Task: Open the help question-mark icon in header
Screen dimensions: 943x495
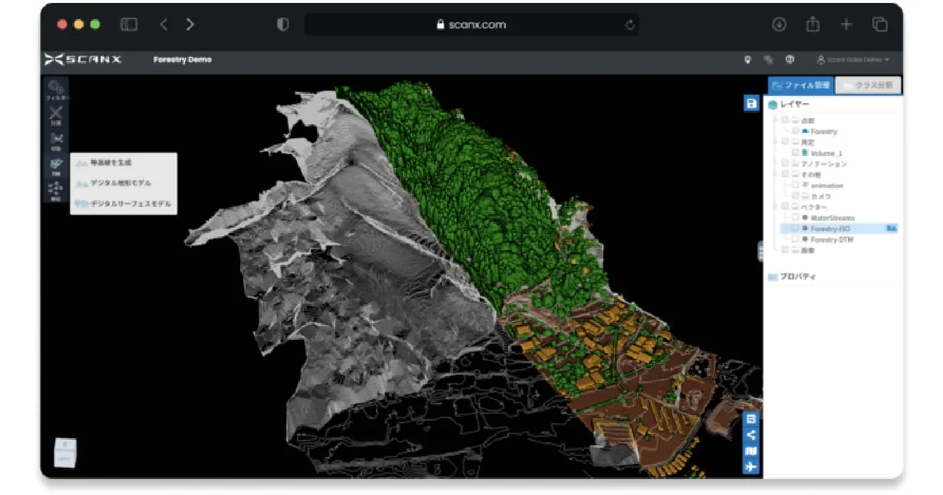Action: (x=789, y=59)
